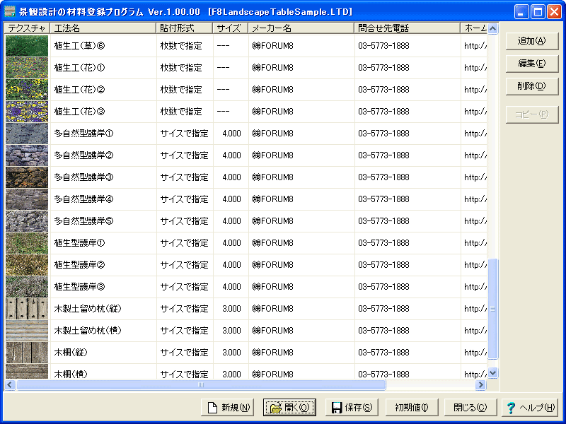Select the 植生工(草)⑥ name cell
566x424 pixels.
click(x=103, y=46)
